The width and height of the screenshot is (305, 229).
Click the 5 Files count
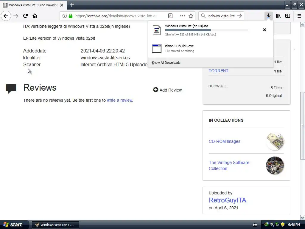pyautogui.click(x=276, y=88)
